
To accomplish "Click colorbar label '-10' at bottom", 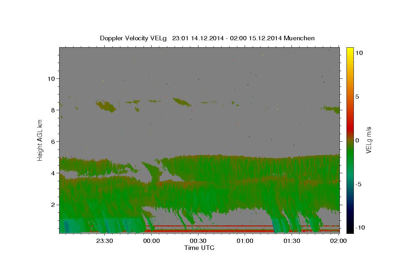I will (360, 227).
